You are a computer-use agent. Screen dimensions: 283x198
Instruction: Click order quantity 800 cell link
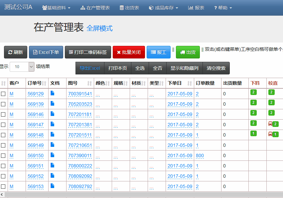point(200,156)
